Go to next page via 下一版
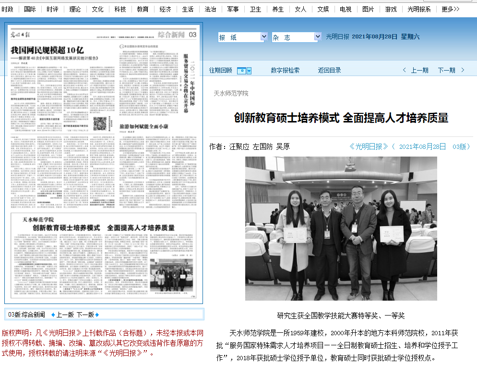 (x=84, y=315)
